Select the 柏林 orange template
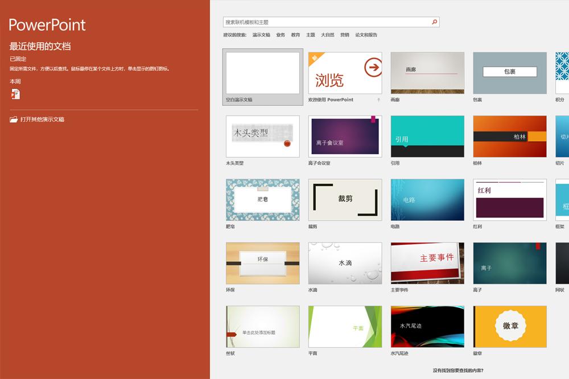Viewport: 569px width, 379px height. [510, 137]
